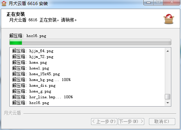181x130 pixels.
Task: Select the home_bg.png 100% log entry
Action: click(41, 80)
